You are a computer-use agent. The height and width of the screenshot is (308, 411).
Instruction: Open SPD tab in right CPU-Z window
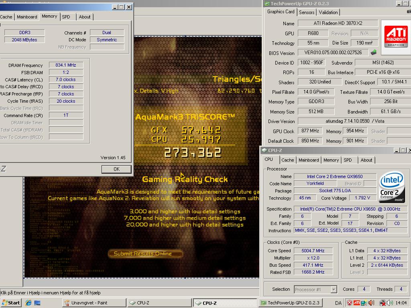tap(348, 160)
